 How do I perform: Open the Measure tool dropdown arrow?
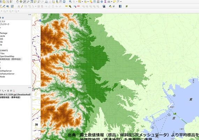click(x=112, y=2)
